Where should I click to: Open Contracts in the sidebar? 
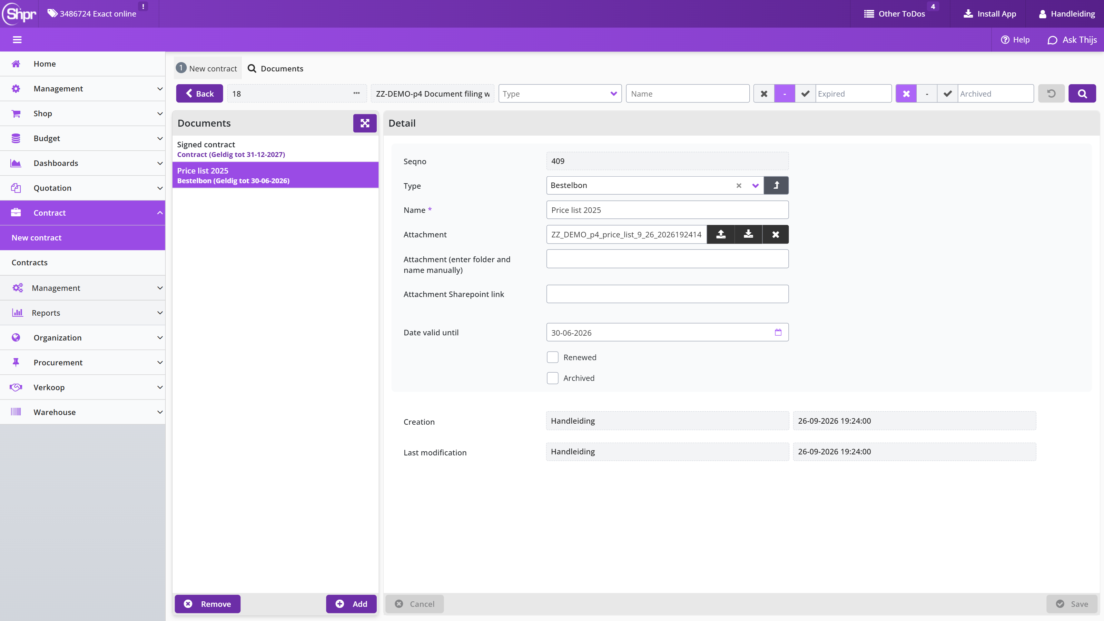coord(82,263)
